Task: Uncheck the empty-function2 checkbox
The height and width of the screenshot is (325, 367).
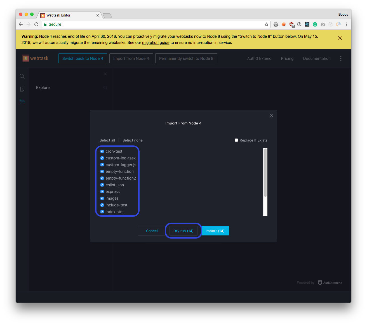Action: (x=102, y=178)
